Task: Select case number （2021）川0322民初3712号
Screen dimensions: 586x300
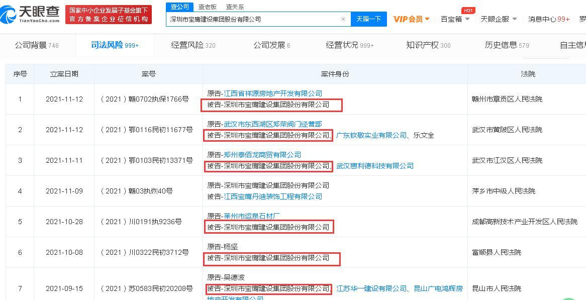Action: (145, 253)
